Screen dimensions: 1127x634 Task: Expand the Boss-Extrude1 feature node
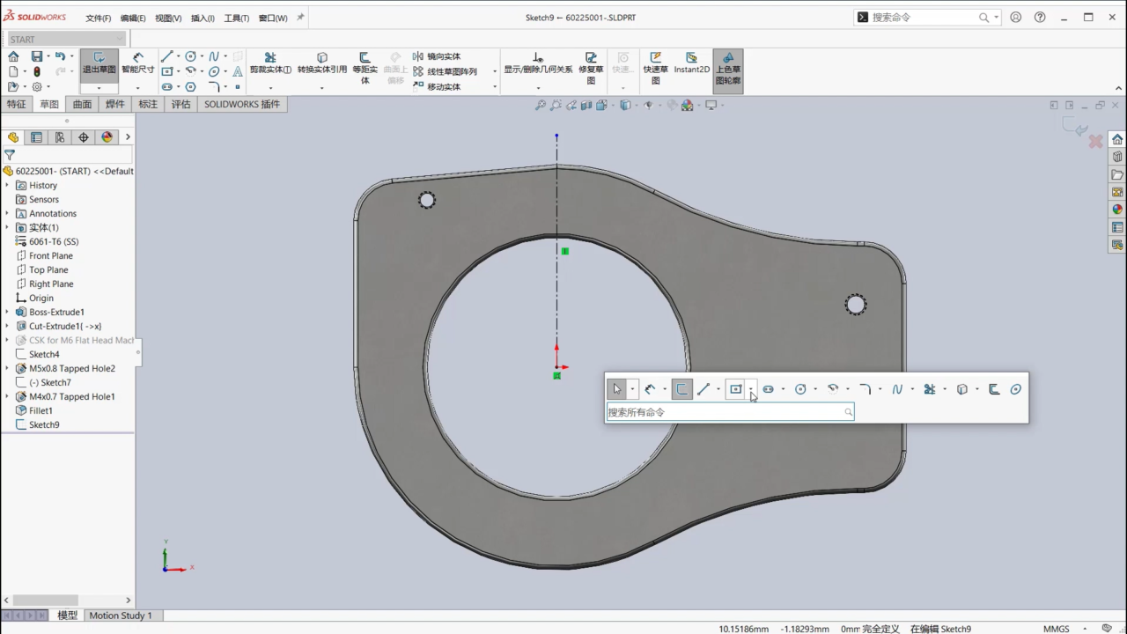7,312
